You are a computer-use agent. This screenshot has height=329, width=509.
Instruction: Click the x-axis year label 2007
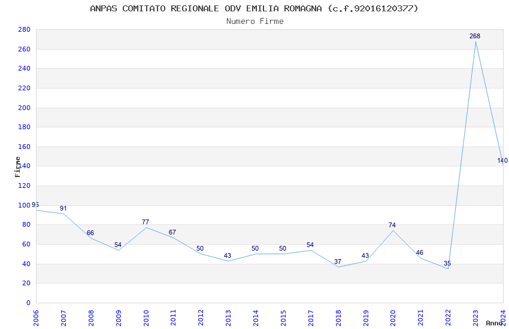tap(63, 318)
